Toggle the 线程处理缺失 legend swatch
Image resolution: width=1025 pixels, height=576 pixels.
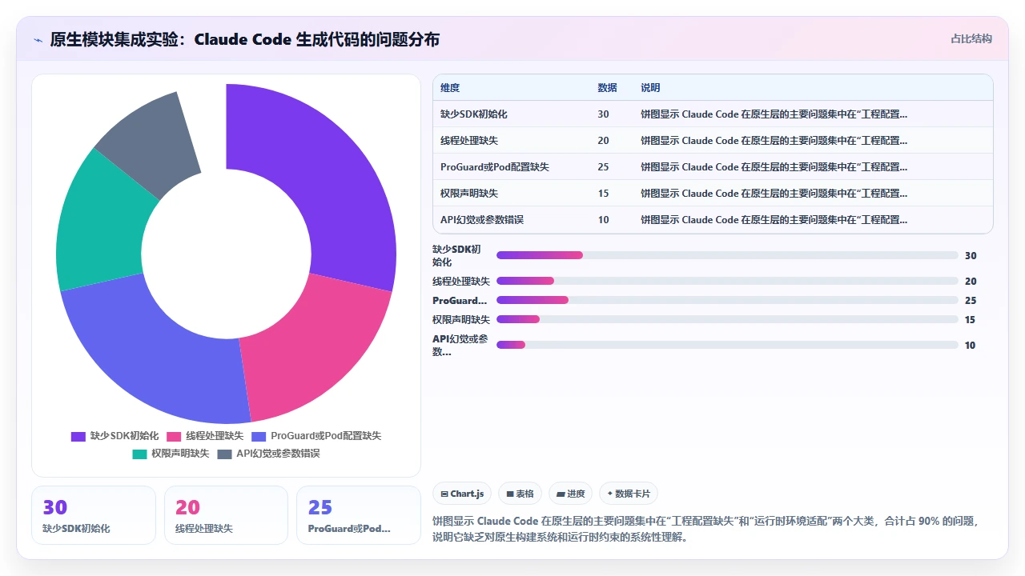(174, 436)
